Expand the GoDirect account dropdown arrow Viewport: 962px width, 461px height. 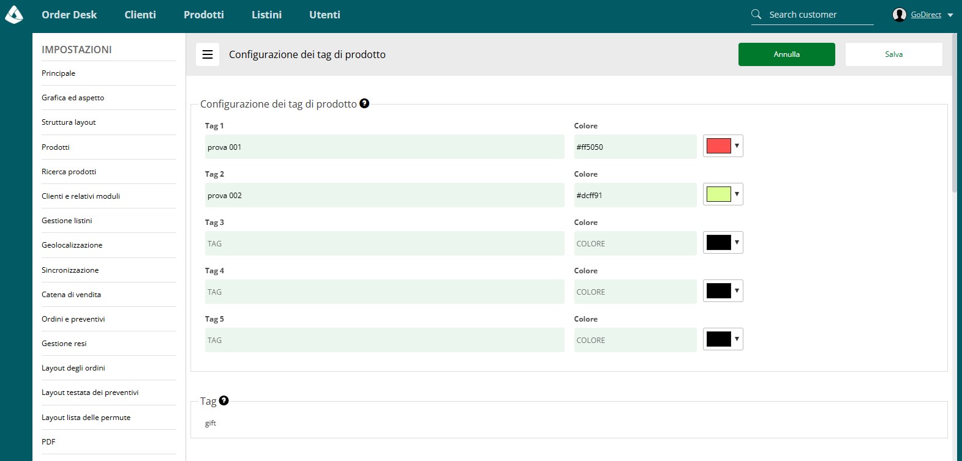coord(950,15)
